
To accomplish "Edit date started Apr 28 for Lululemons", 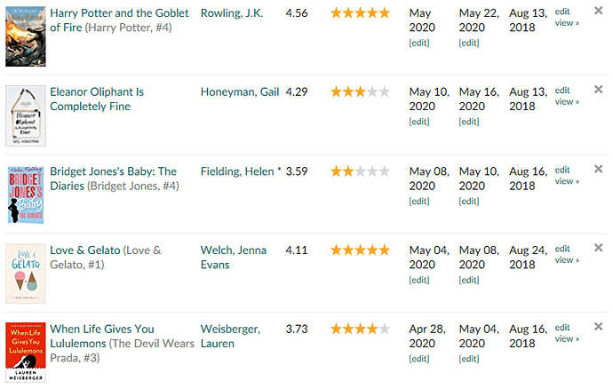I will [419, 359].
